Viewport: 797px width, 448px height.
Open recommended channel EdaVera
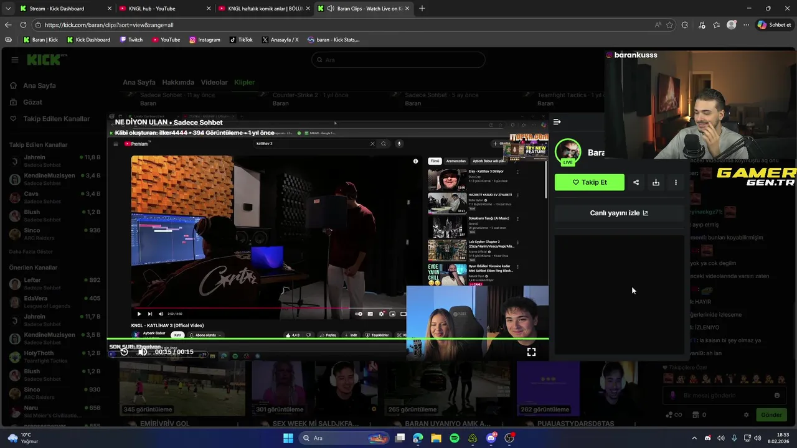pos(55,302)
